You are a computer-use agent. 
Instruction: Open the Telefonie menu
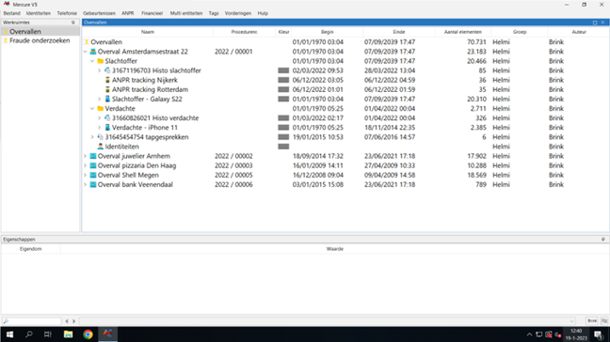67,13
